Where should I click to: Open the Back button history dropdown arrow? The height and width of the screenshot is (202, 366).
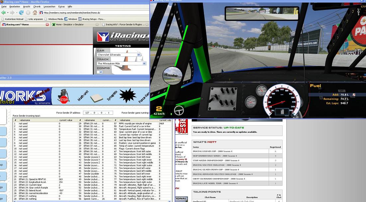[x=8, y=13]
